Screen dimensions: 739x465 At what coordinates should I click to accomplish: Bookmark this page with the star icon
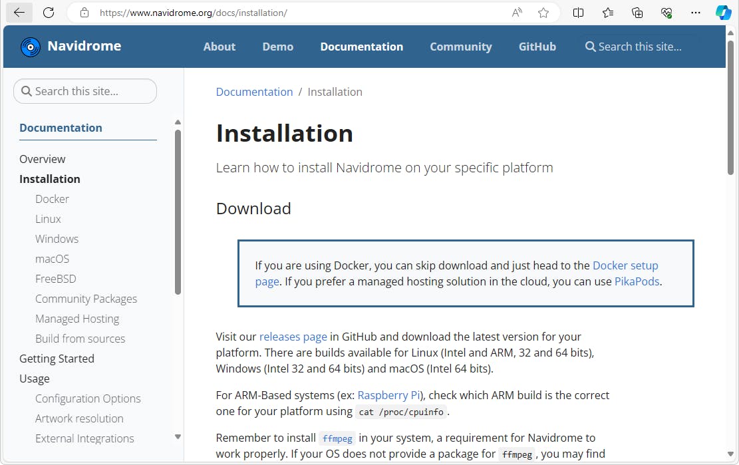(x=543, y=13)
